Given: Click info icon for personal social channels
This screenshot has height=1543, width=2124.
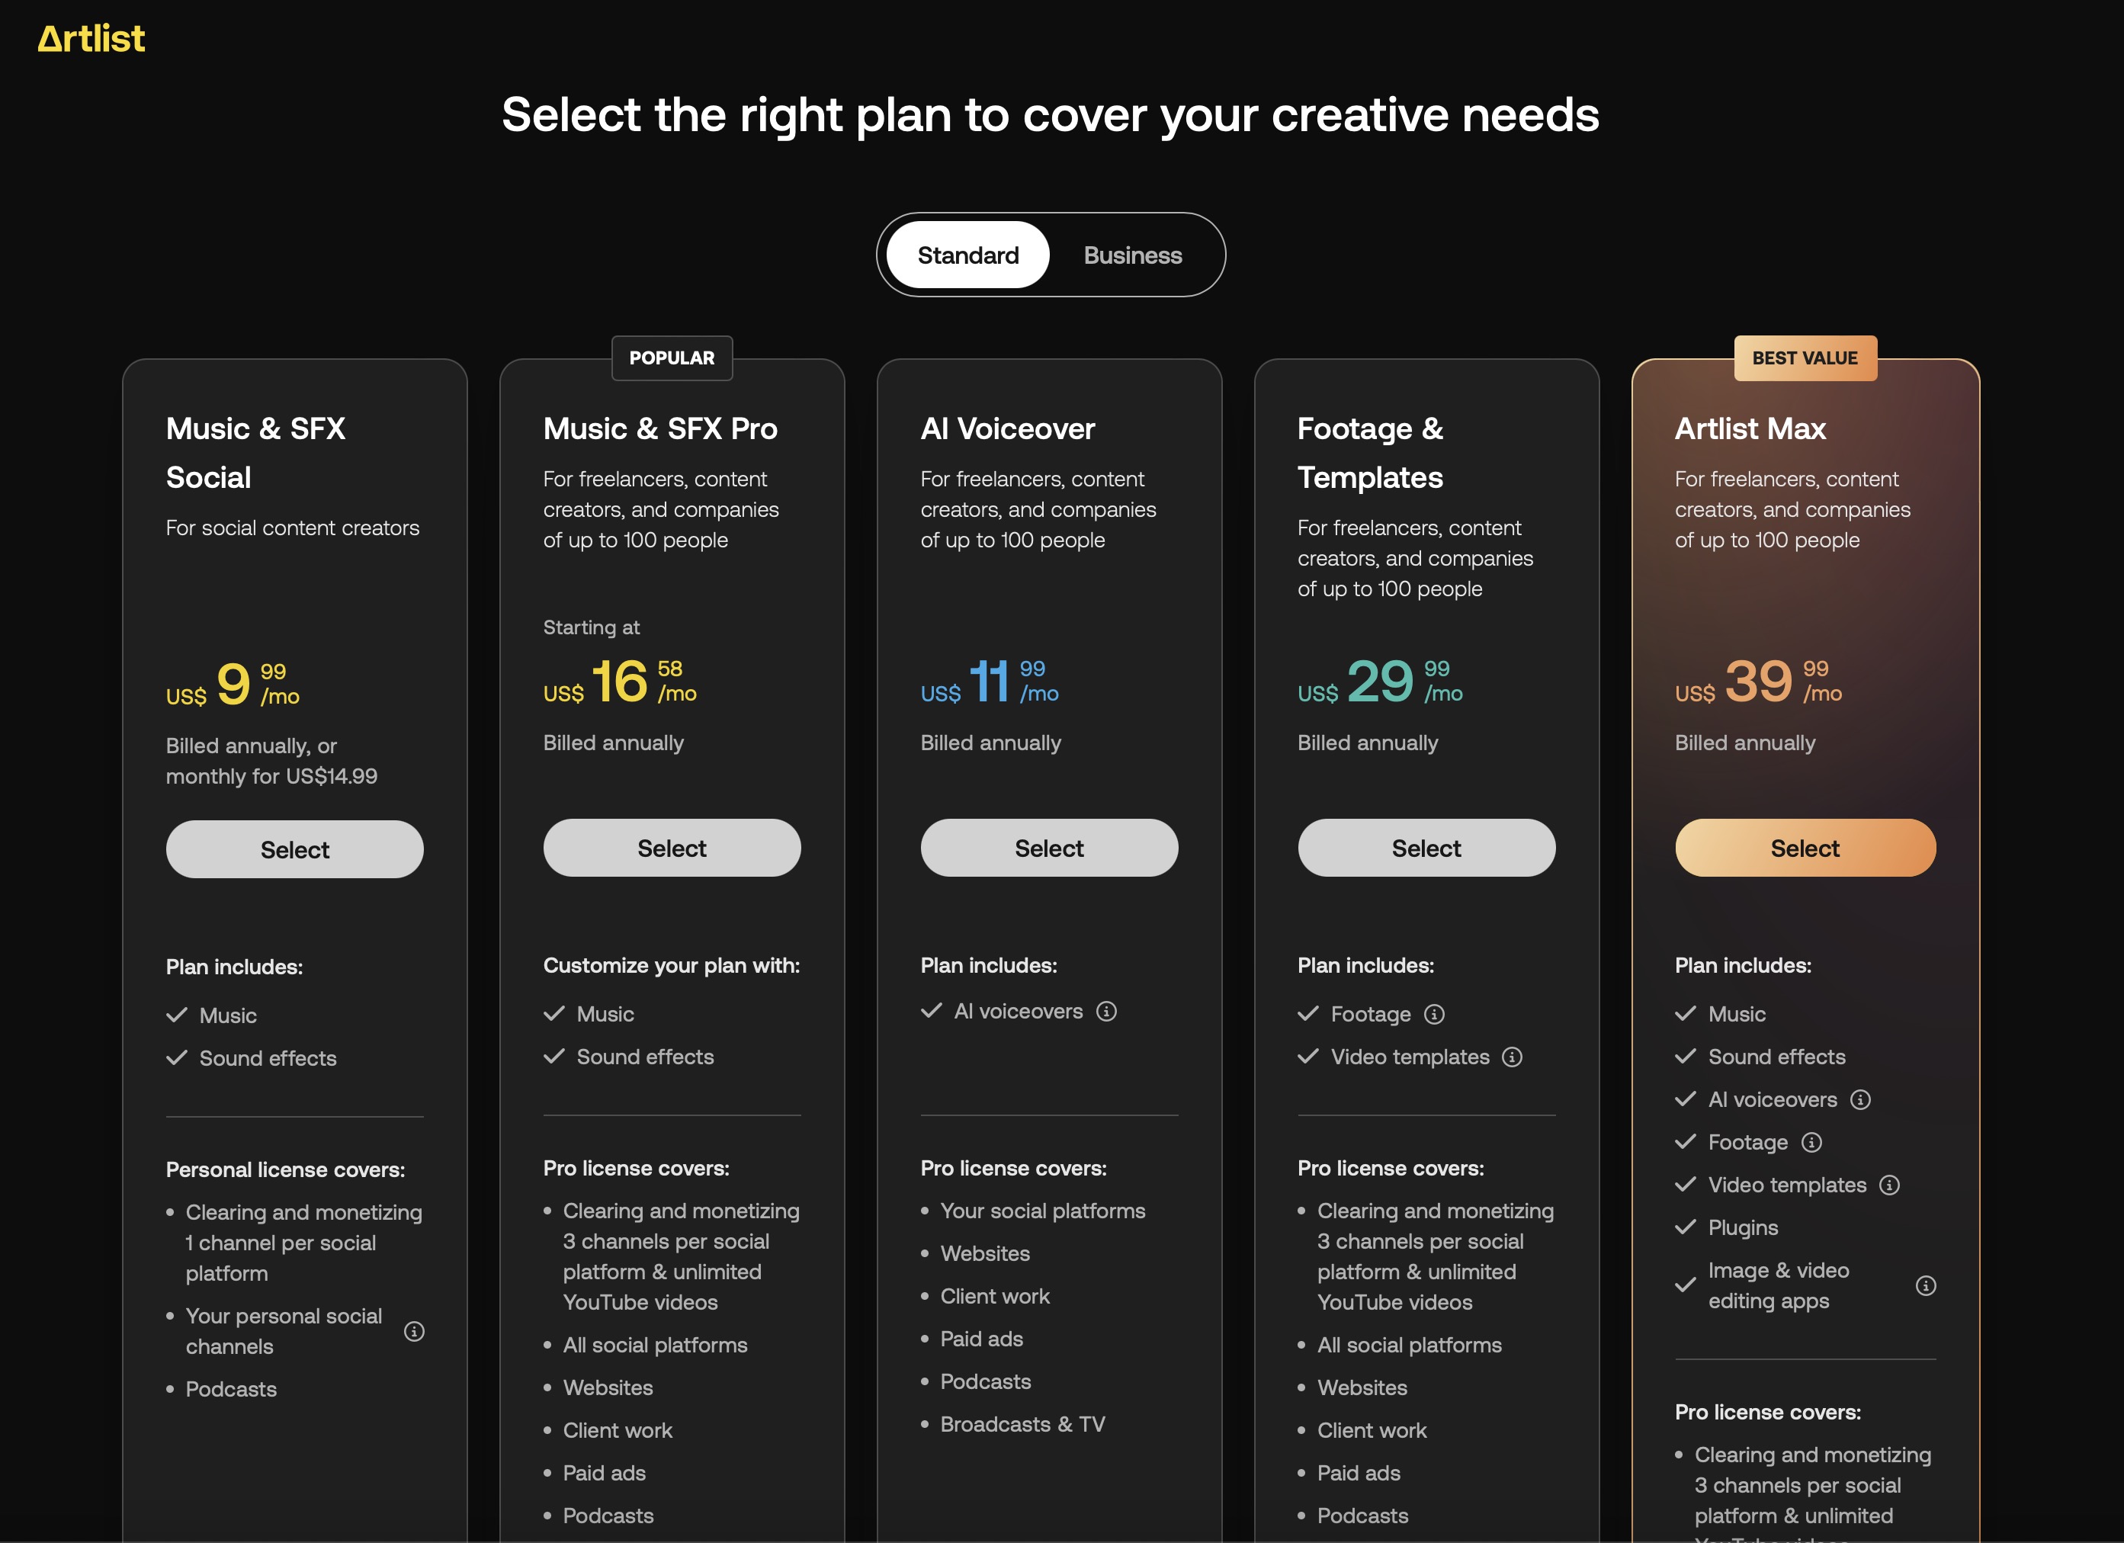Looking at the screenshot, I should (x=414, y=1331).
